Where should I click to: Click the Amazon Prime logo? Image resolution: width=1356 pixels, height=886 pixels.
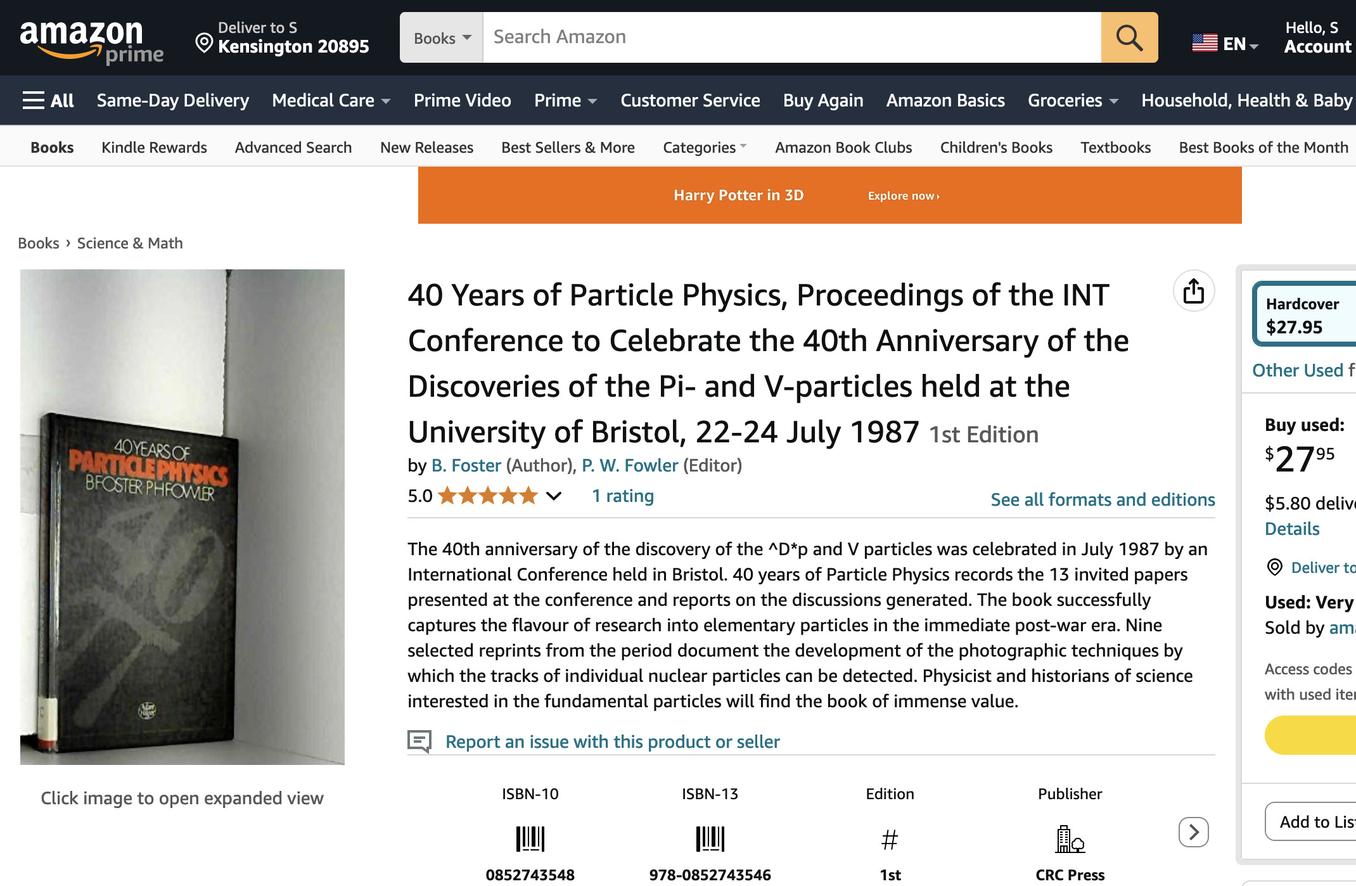click(91, 41)
